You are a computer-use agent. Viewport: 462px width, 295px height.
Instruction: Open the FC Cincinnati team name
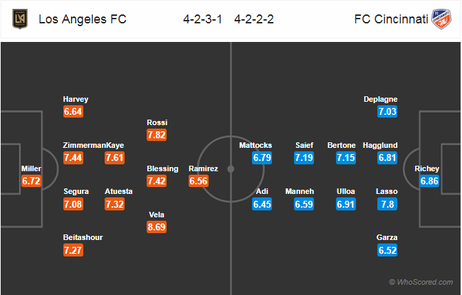pyautogui.click(x=391, y=19)
